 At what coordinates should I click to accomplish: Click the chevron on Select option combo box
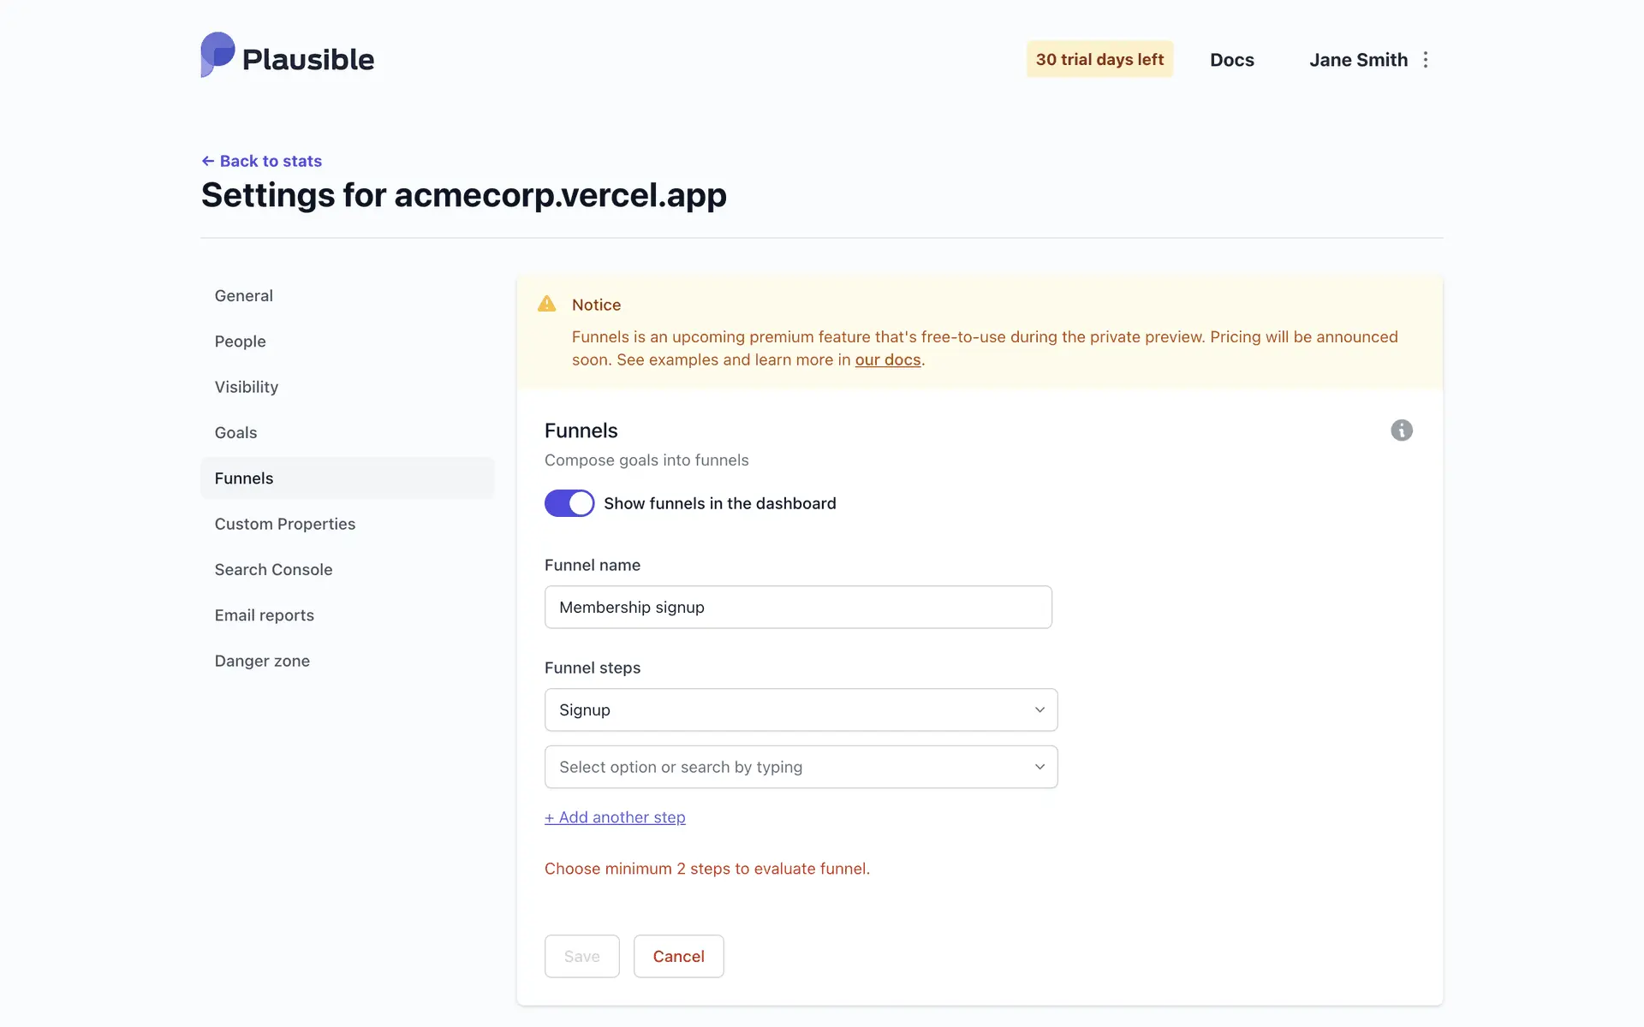[1039, 767]
